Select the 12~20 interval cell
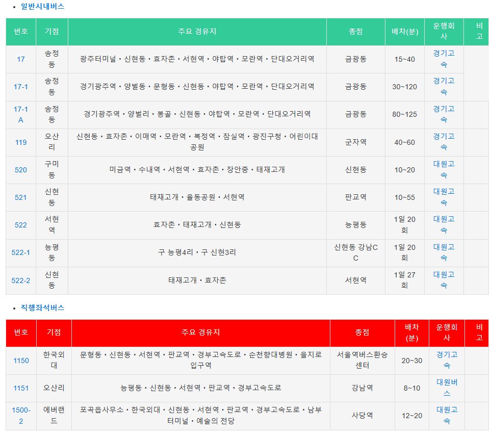The height and width of the screenshot is (436, 492). 411,416
